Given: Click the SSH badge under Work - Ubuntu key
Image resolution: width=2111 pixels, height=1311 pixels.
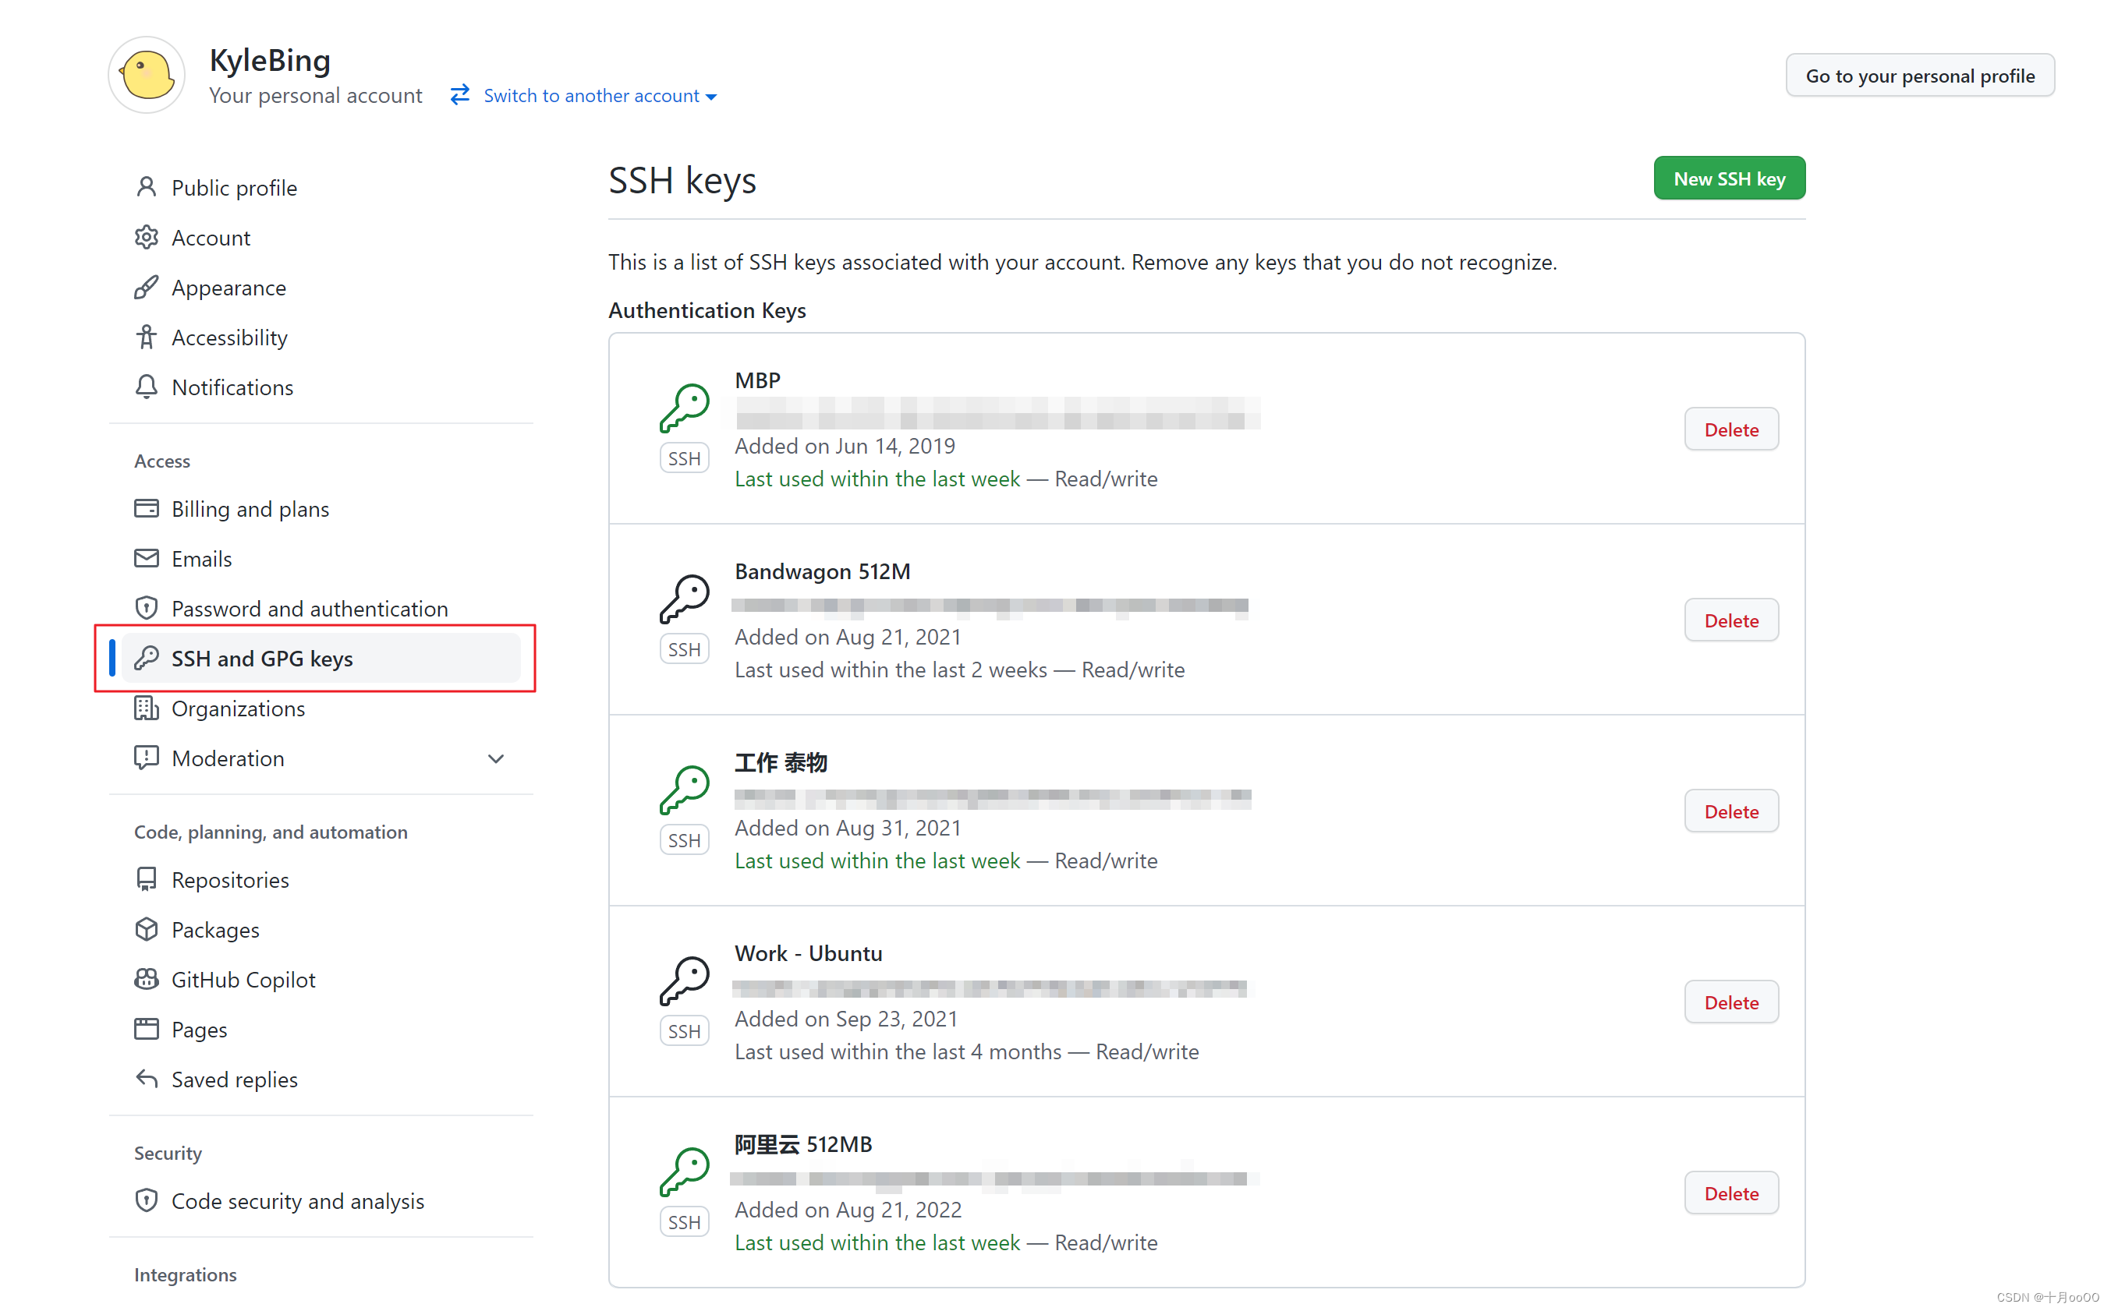Looking at the screenshot, I should 684,1031.
